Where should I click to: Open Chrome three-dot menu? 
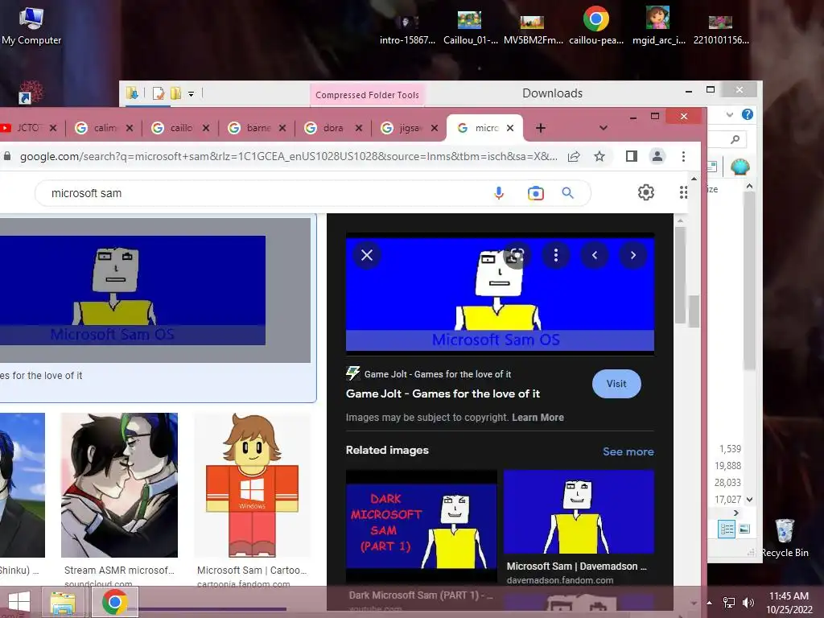[683, 156]
